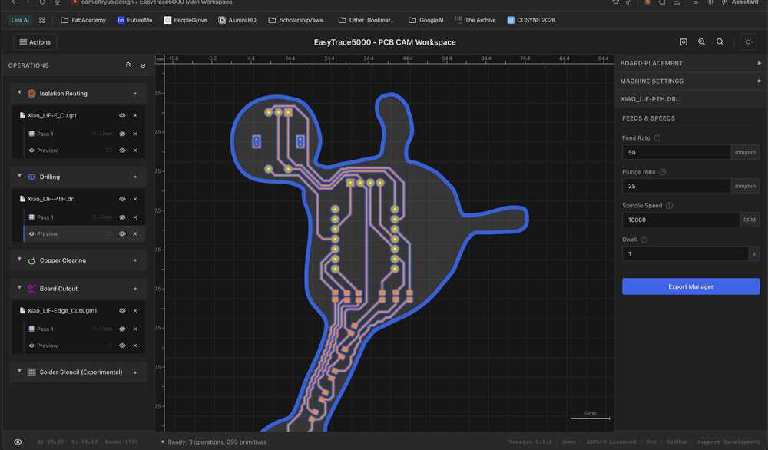This screenshot has width=768, height=450.
Task: Remove Xiao_LIF-Edge_Cuts.gm1 file with X
Action: click(135, 310)
